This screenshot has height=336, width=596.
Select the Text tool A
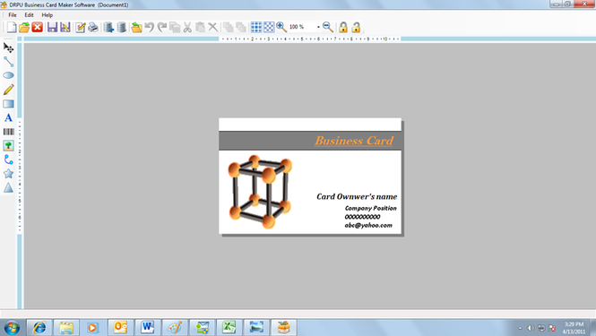[x=8, y=118]
